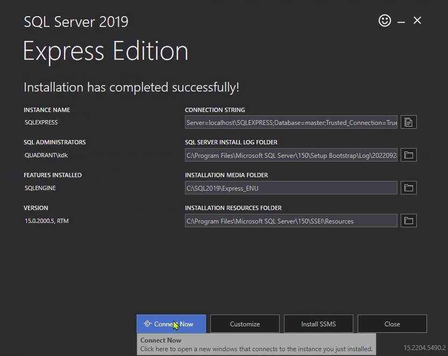Click the CONNECTION STRING label
448x356 pixels.
[215, 110]
